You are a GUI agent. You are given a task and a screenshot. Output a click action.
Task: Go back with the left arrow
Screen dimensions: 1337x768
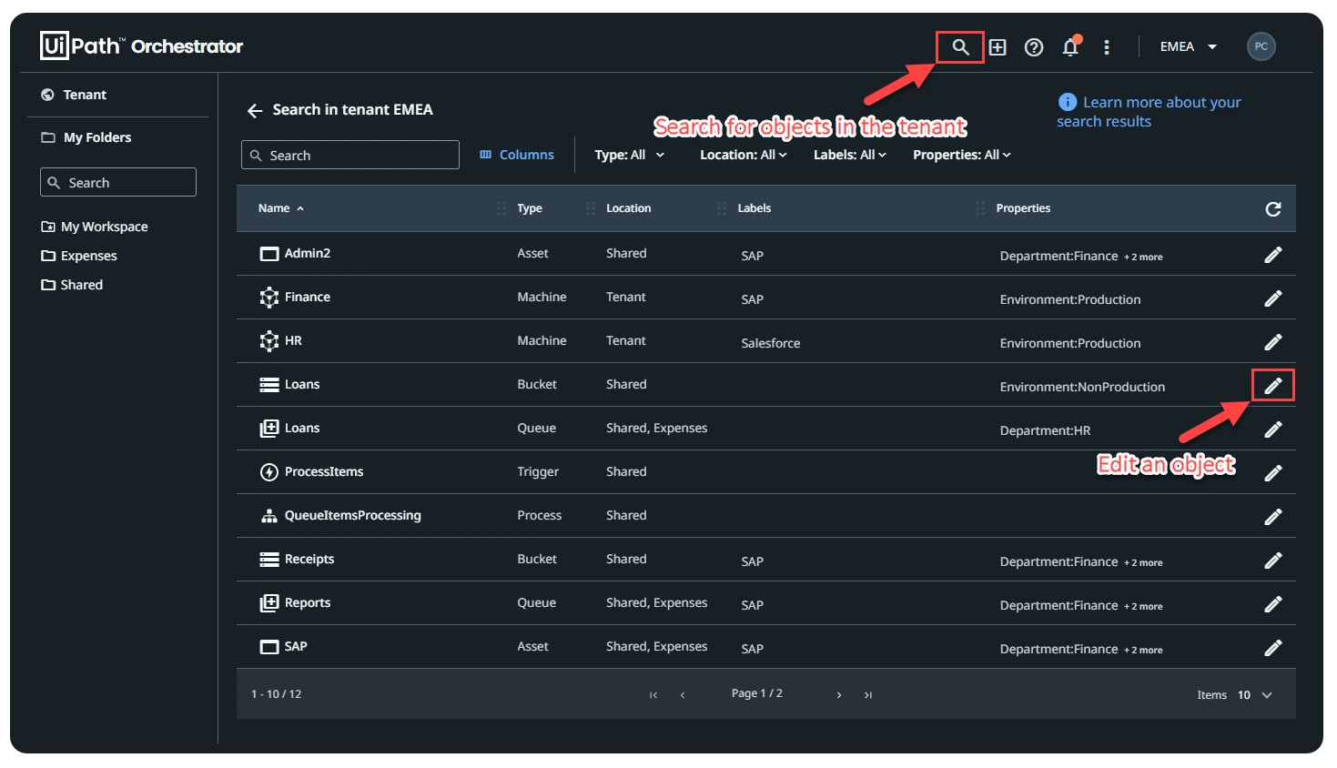(255, 111)
